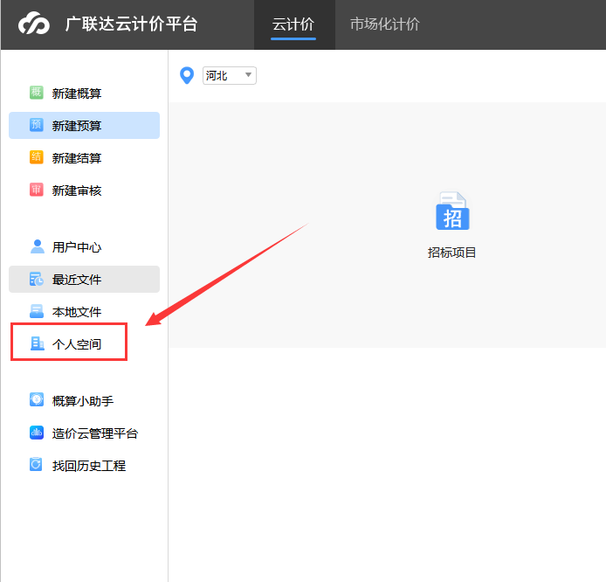Select 新建预算 in the sidebar
This screenshot has width=606, height=582.
pos(84,125)
